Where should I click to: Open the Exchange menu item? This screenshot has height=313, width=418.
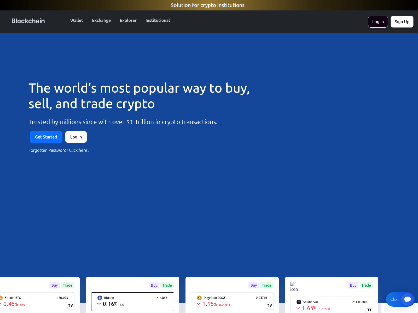click(101, 20)
